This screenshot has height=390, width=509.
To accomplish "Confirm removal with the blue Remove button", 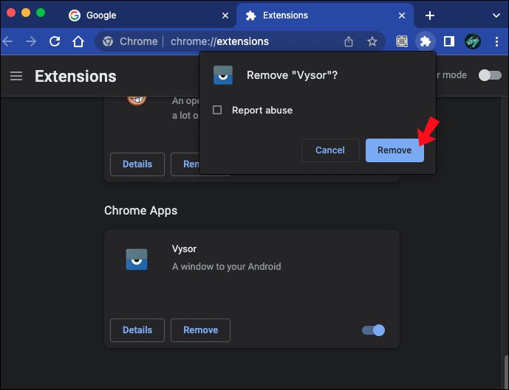I will (394, 150).
